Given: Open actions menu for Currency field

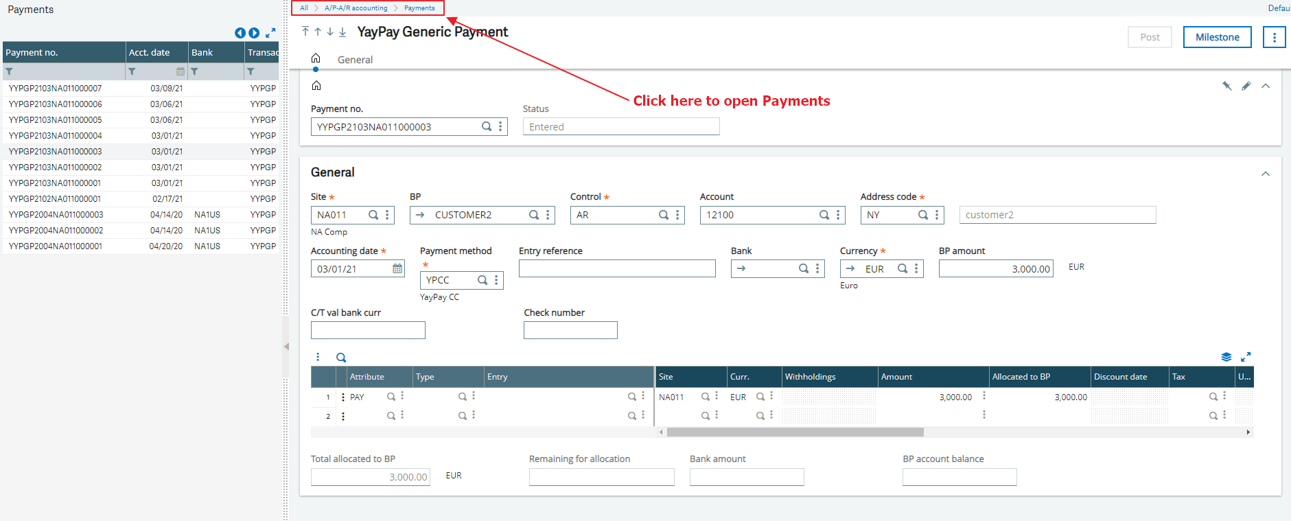Looking at the screenshot, I should (x=916, y=268).
